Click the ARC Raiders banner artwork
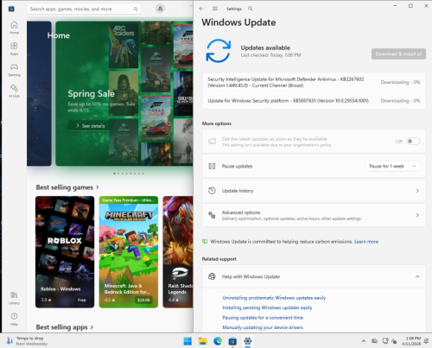Image resolution: width=432 pixels, height=348 pixels. click(x=124, y=45)
